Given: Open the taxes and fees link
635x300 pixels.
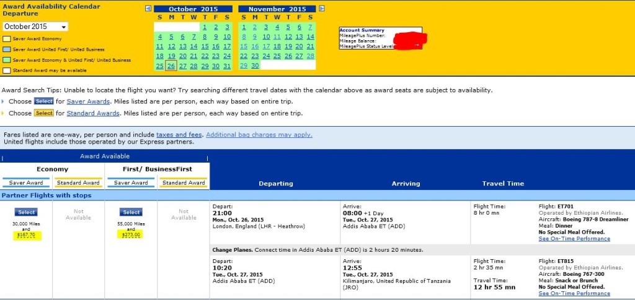Looking at the screenshot, I should (x=179, y=135).
